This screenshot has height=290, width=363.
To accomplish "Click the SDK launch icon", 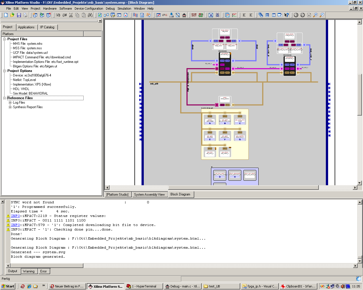I will point(184,15).
